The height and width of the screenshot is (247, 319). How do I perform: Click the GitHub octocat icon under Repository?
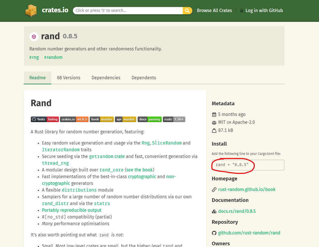(x=214, y=233)
